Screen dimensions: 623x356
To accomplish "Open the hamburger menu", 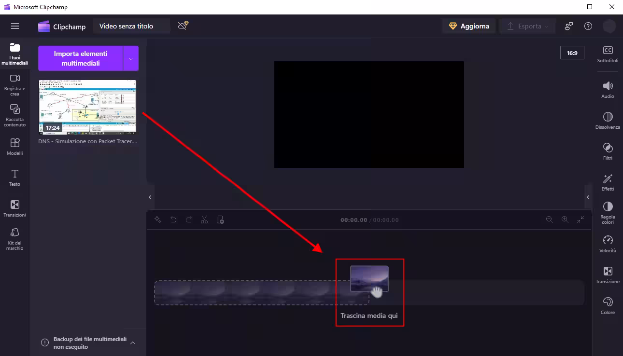I will pos(15,26).
